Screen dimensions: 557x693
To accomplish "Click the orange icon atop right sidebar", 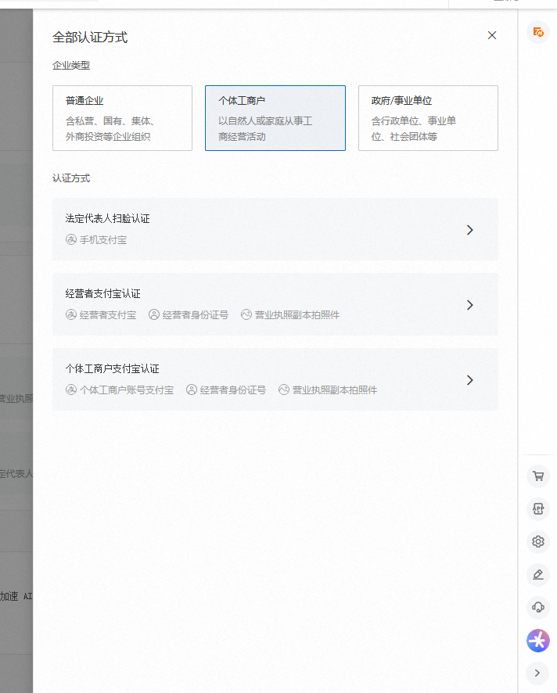I will click(537, 32).
